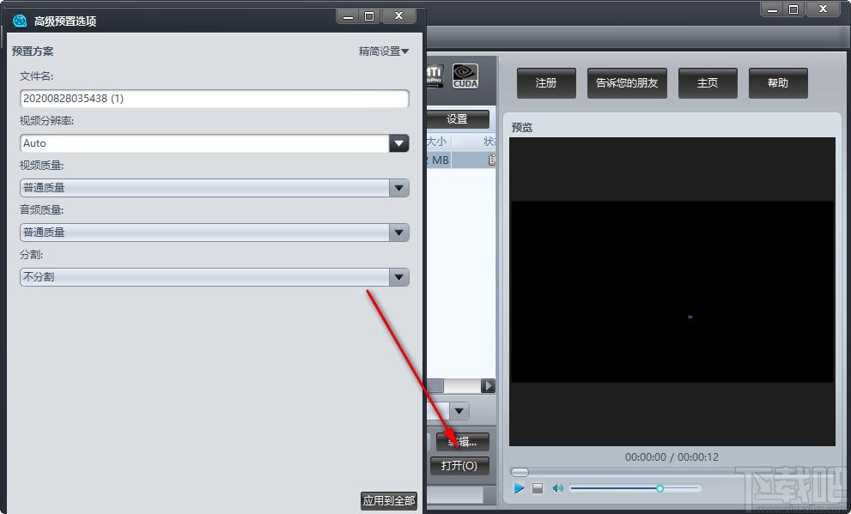The height and width of the screenshot is (514, 851).
Task: Click the file row status icon
Action: 492,160
